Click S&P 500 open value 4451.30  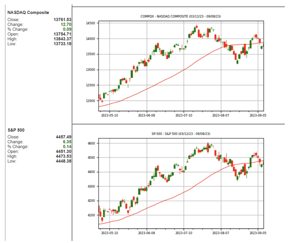tap(64, 151)
